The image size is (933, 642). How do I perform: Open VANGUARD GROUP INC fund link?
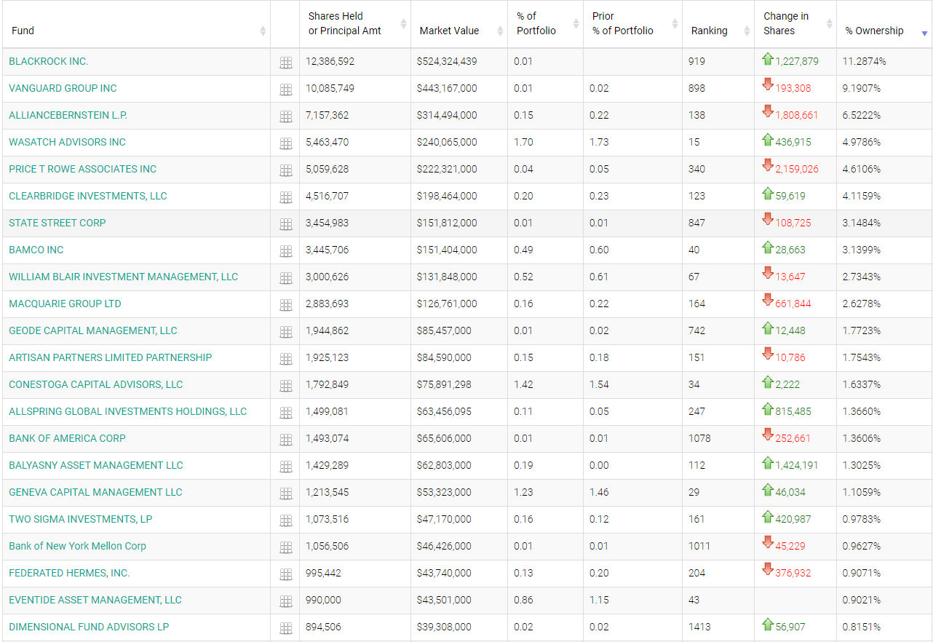pos(63,88)
